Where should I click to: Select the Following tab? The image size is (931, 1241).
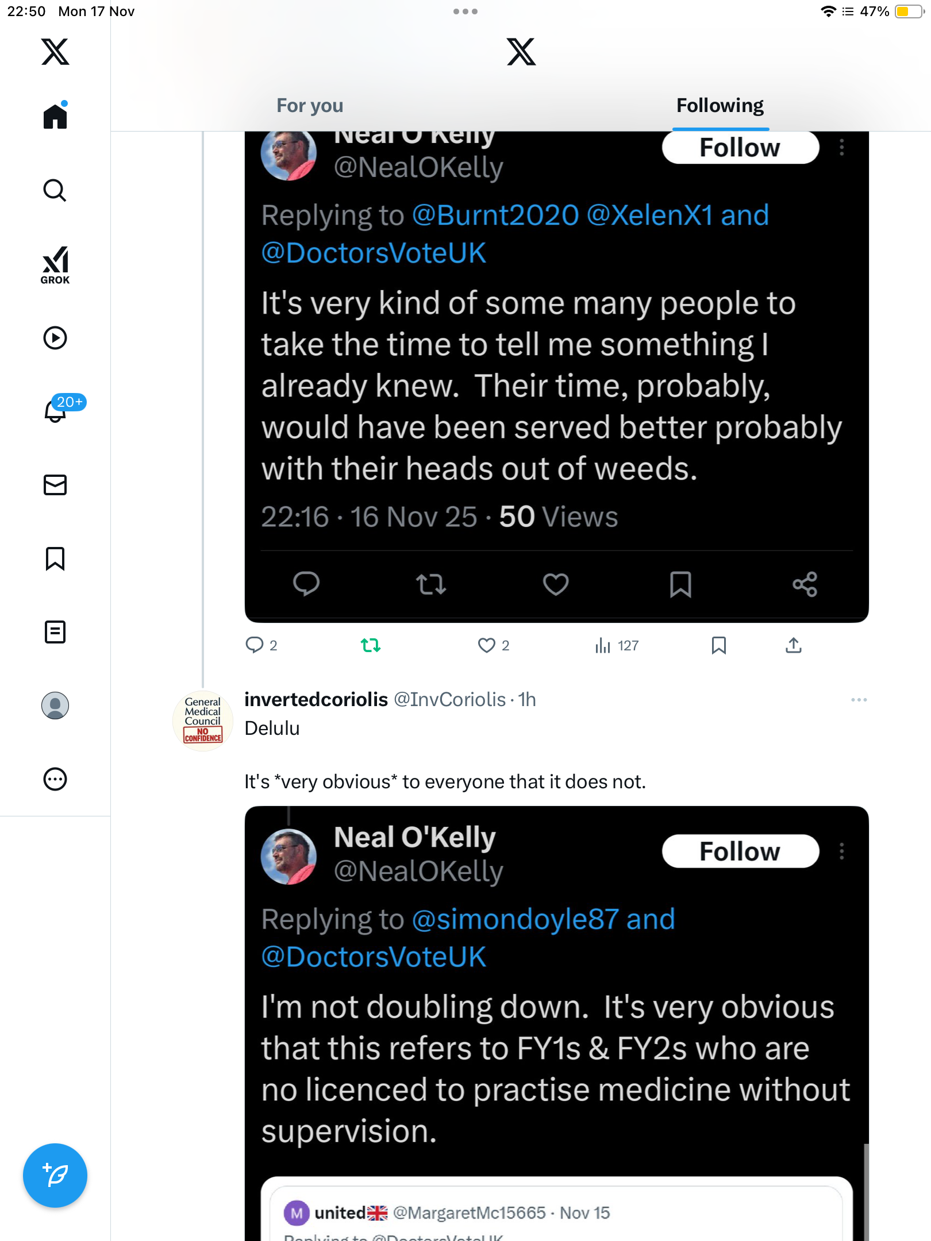point(720,106)
